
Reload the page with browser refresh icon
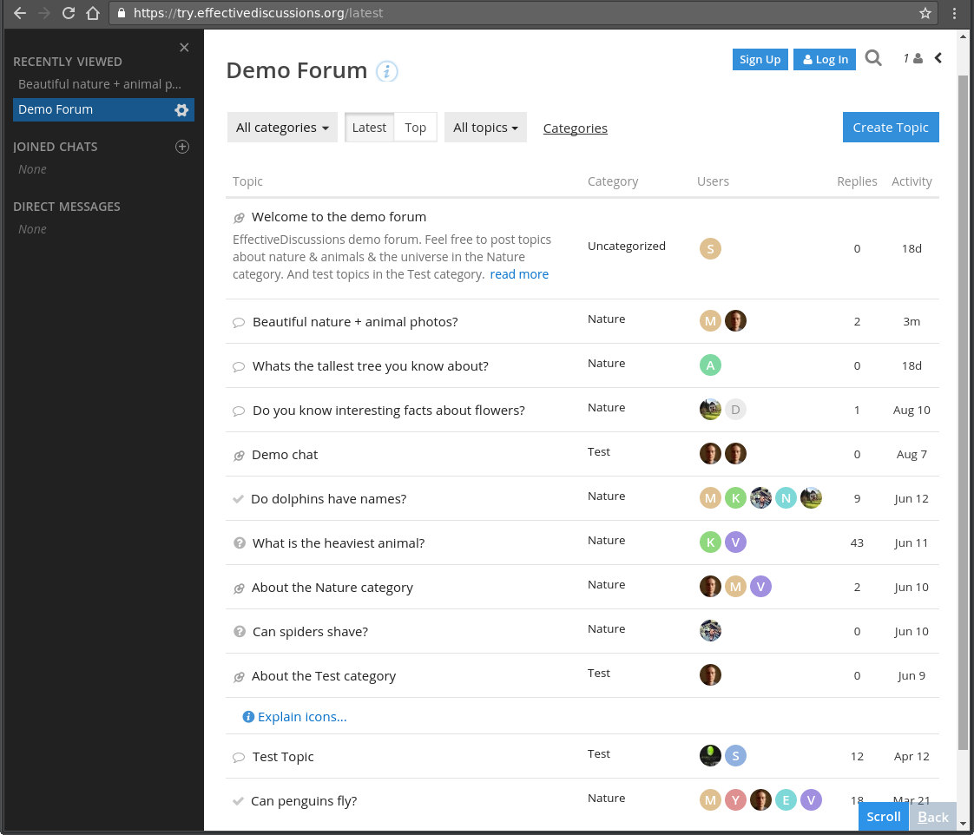click(69, 13)
